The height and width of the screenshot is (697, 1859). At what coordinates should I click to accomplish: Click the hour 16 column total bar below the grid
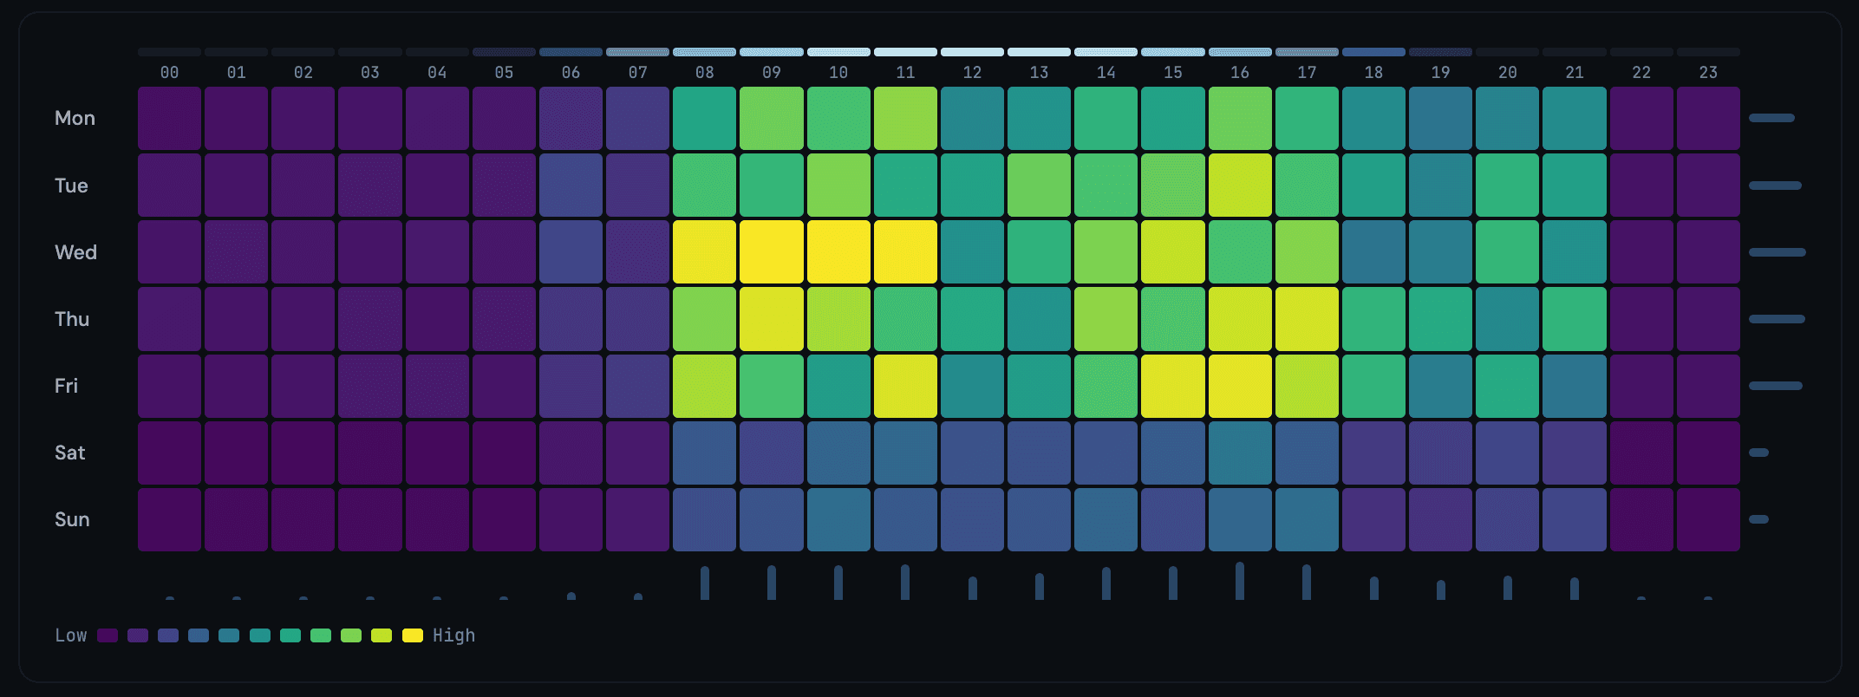coord(1240,581)
